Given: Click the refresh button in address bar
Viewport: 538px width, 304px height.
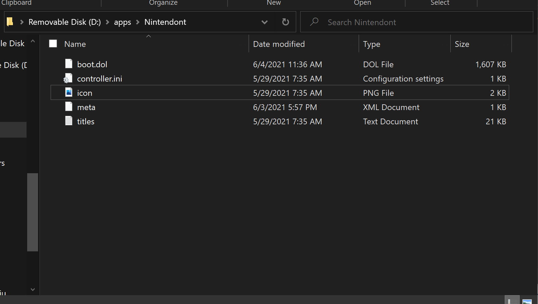Looking at the screenshot, I should (x=286, y=22).
